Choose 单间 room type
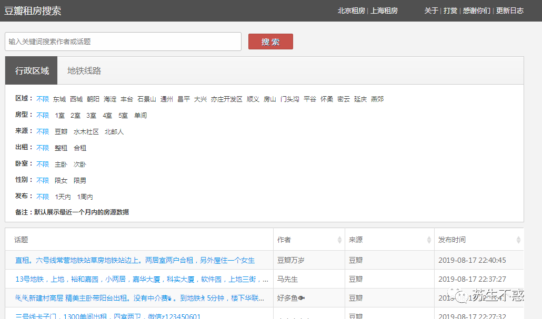 coord(140,115)
